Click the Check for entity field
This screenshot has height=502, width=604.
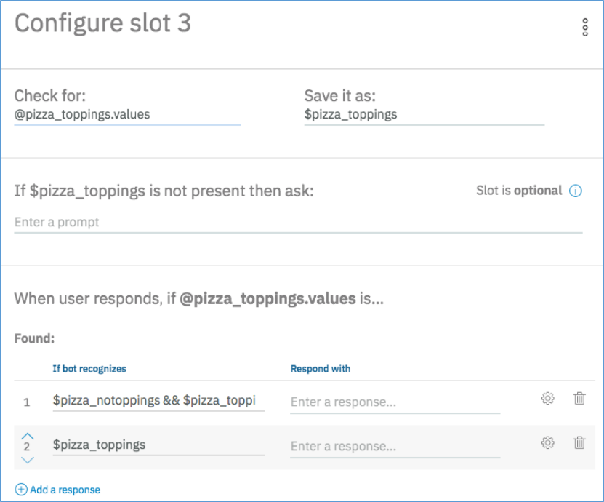click(x=127, y=115)
